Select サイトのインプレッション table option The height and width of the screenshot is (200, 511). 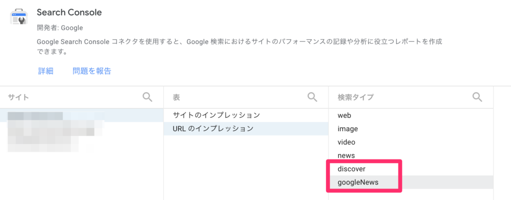click(216, 115)
